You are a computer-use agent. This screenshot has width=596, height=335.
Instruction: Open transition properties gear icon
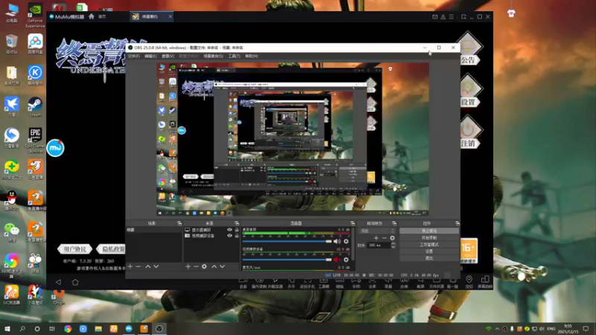point(393,238)
